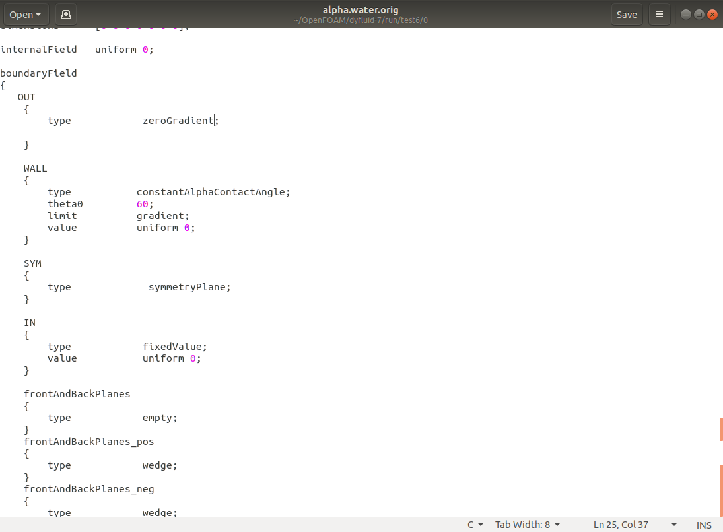723x532 pixels.
Task: Click the lower orange marker on scrollbar
Action: click(x=721, y=490)
